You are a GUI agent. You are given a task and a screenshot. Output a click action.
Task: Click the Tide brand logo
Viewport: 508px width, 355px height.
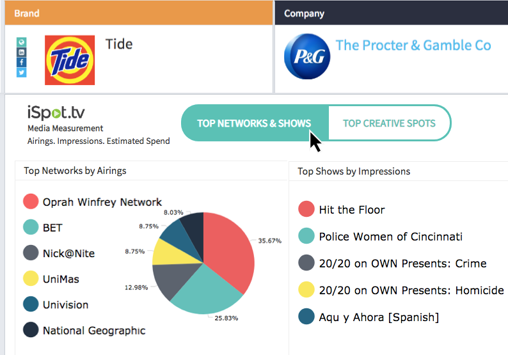pyautogui.click(x=70, y=60)
